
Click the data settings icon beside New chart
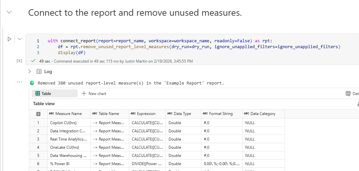[x=348, y=94]
